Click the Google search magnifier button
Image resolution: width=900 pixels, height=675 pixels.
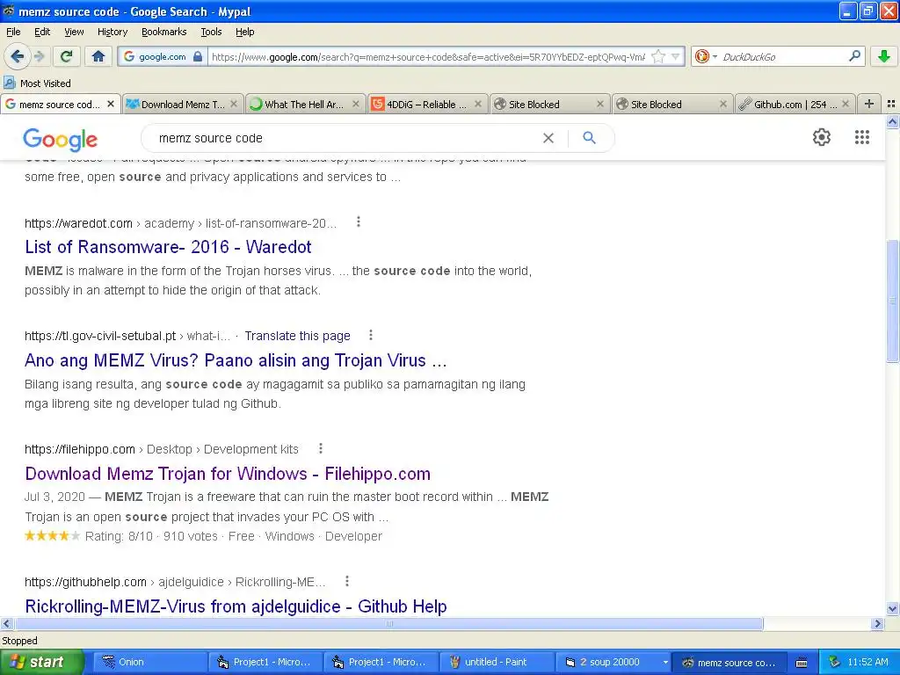589,138
